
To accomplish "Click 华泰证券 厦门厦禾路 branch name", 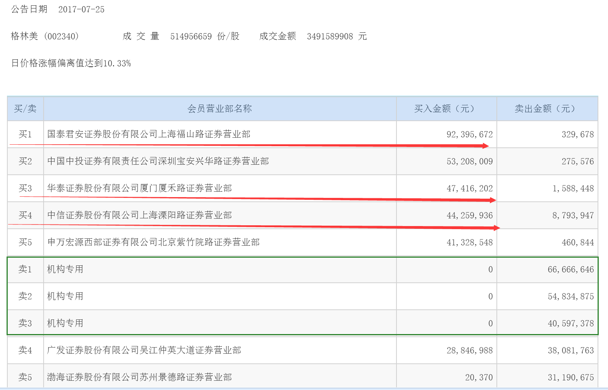I will coord(139,188).
